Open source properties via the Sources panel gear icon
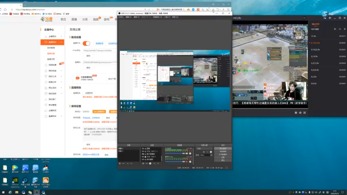 point(150,163)
